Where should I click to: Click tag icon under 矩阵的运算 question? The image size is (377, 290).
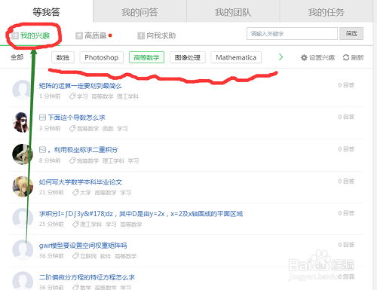(72, 96)
